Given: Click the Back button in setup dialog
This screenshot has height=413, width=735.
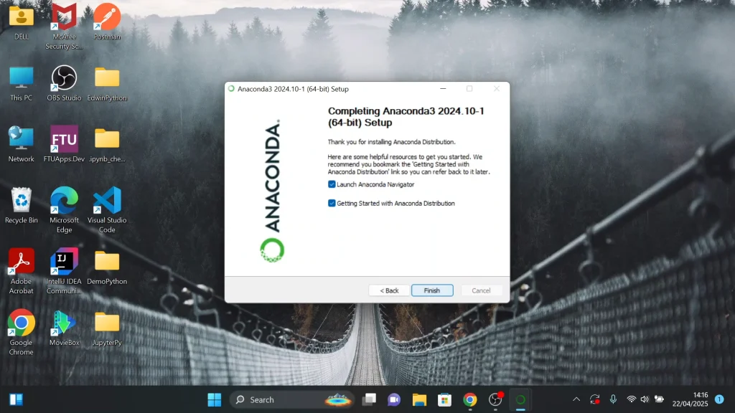Looking at the screenshot, I should coord(389,290).
